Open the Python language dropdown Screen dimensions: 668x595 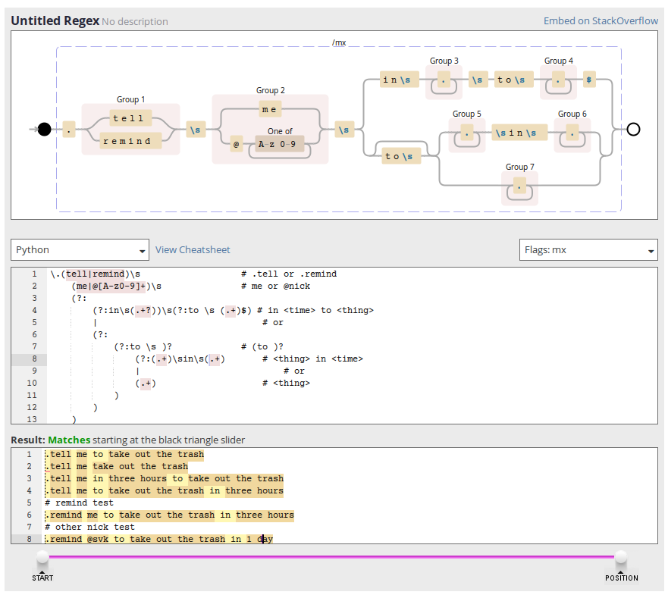point(80,250)
